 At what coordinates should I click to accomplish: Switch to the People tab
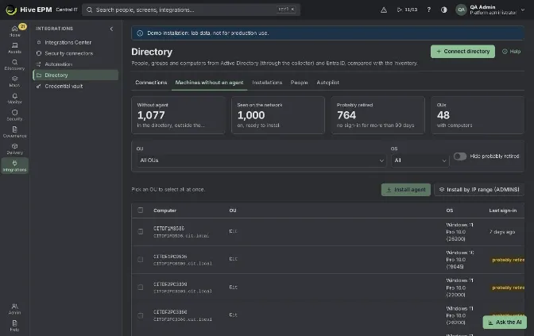[x=299, y=83]
